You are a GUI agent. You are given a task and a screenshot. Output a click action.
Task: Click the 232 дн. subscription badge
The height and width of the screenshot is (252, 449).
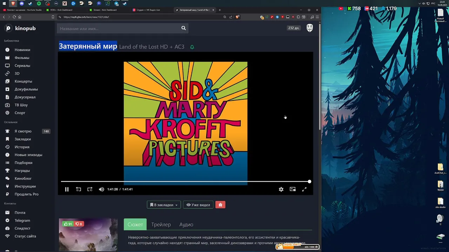pos(294,28)
